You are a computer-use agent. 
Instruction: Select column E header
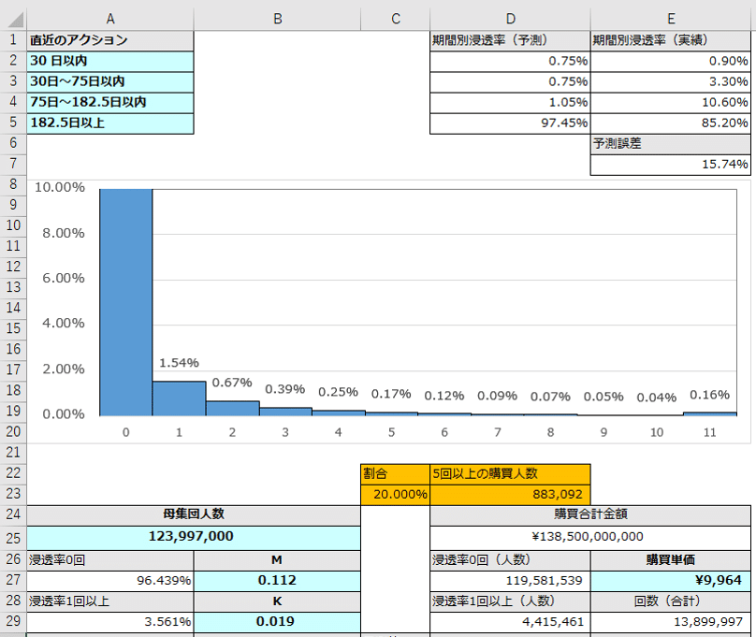click(671, 19)
